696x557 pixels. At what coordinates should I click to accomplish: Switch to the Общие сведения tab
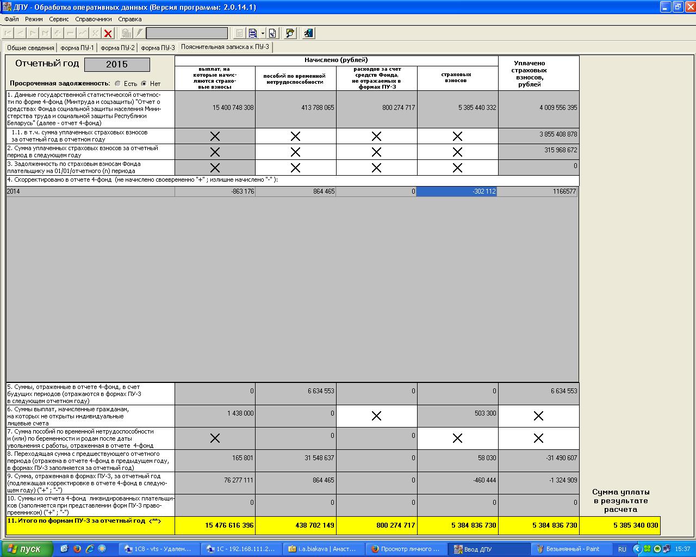pyautogui.click(x=30, y=48)
